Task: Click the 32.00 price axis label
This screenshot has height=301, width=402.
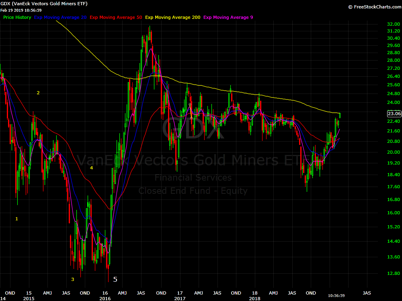Action: [x=393, y=24]
